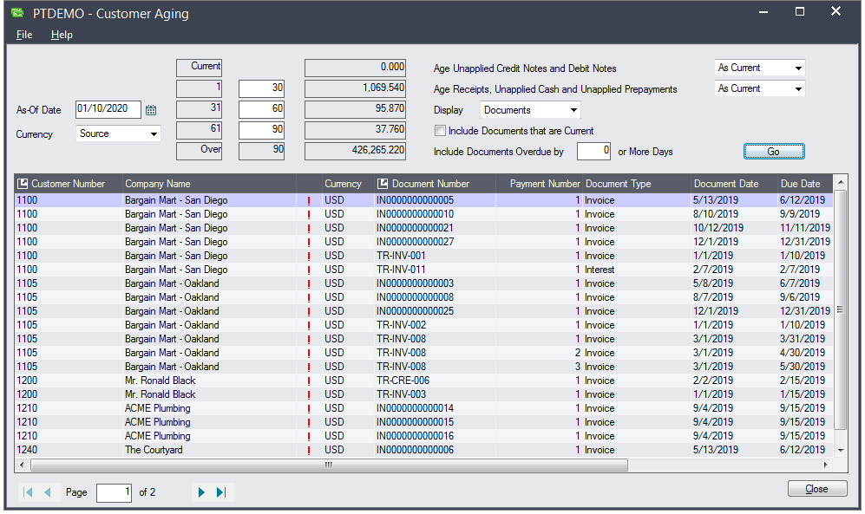The width and height of the screenshot is (865, 514).
Task: Open the Help menu
Action: pos(62,35)
